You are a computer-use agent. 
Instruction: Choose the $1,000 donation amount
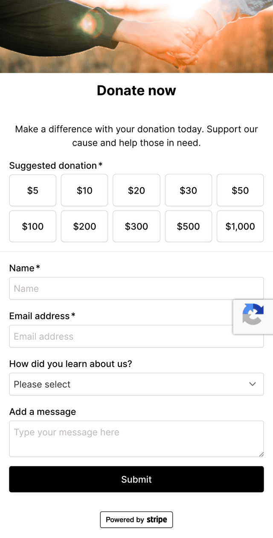240,226
